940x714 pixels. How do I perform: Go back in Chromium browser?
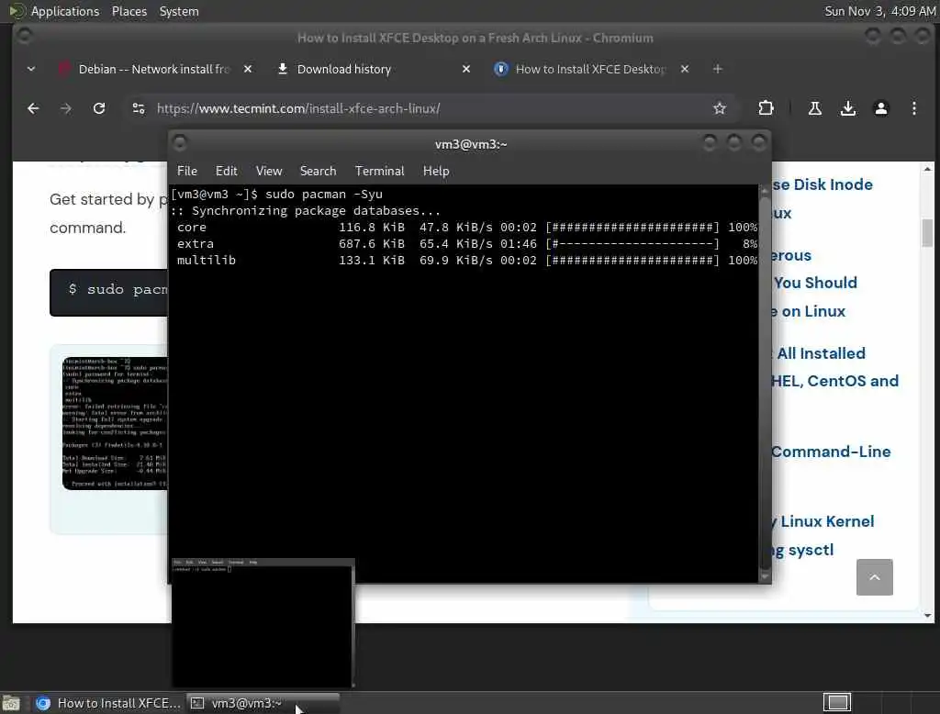(x=33, y=108)
